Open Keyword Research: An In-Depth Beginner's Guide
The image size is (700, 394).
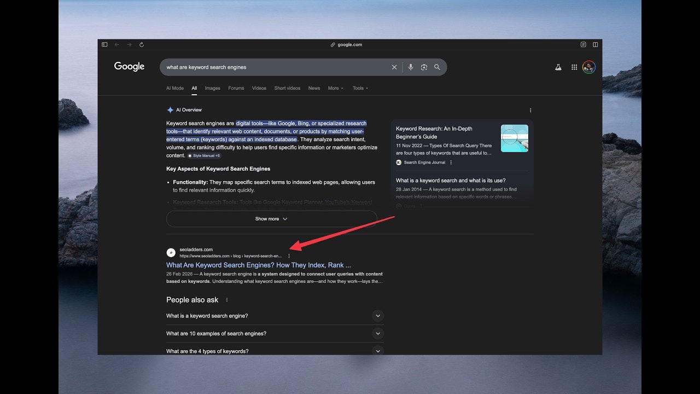pyautogui.click(x=434, y=132)
